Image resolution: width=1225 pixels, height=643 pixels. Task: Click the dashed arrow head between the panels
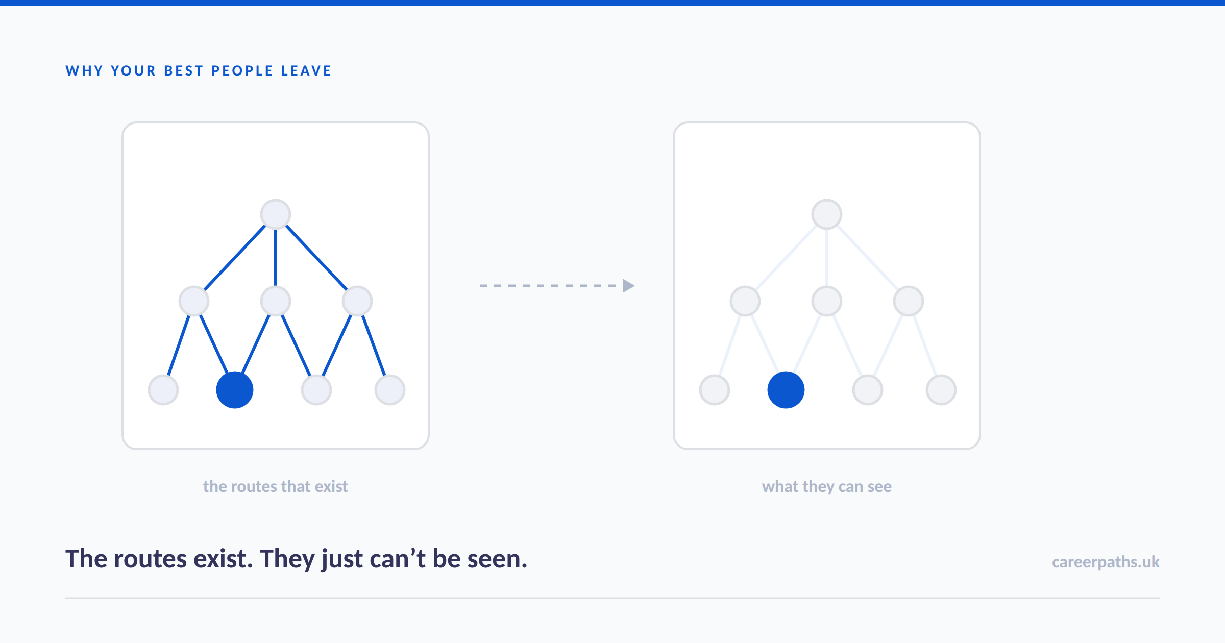pyautogui.click(x=628, y=286)
